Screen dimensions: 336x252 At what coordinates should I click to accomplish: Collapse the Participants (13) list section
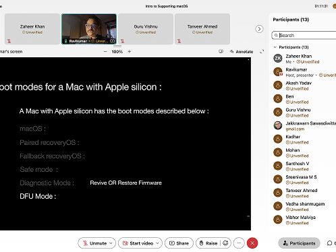(x=275, y=47)
